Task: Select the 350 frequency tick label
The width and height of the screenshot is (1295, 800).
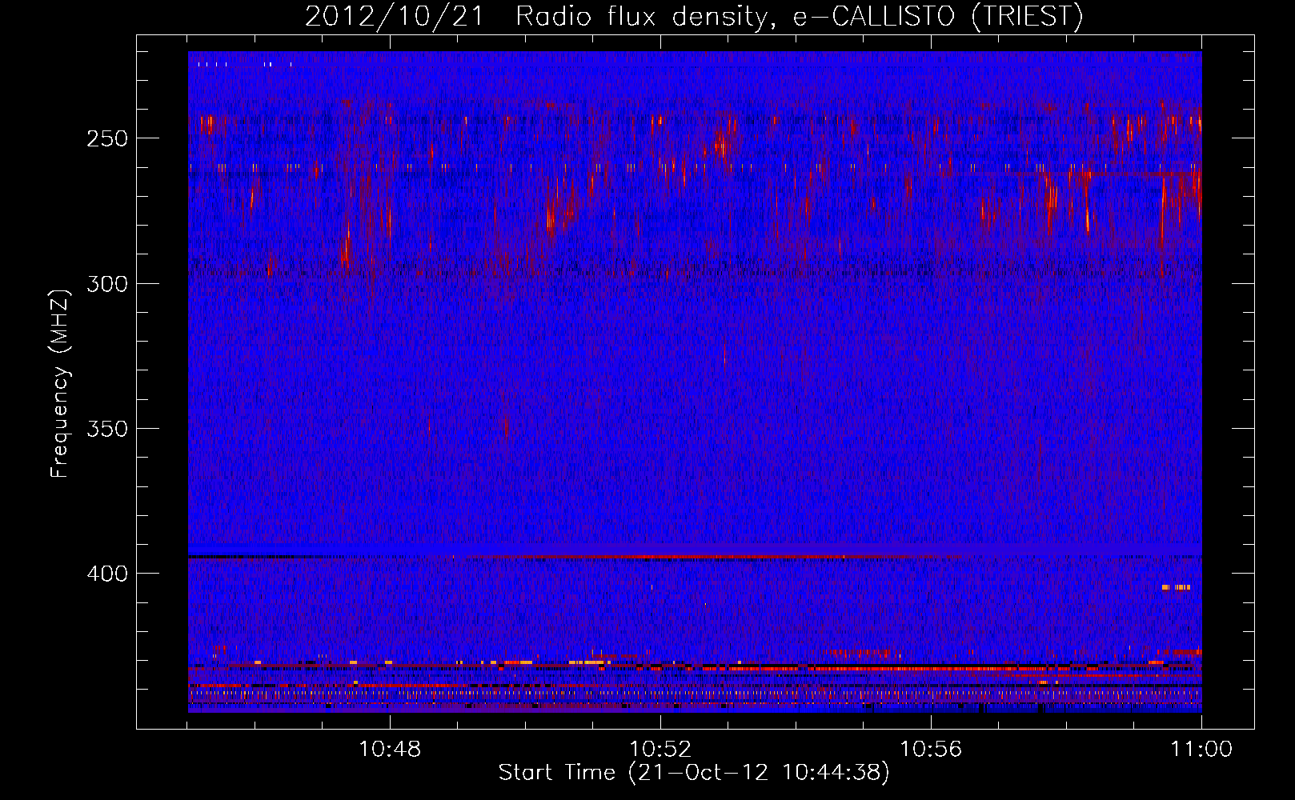Action: [x=107, y=429]
